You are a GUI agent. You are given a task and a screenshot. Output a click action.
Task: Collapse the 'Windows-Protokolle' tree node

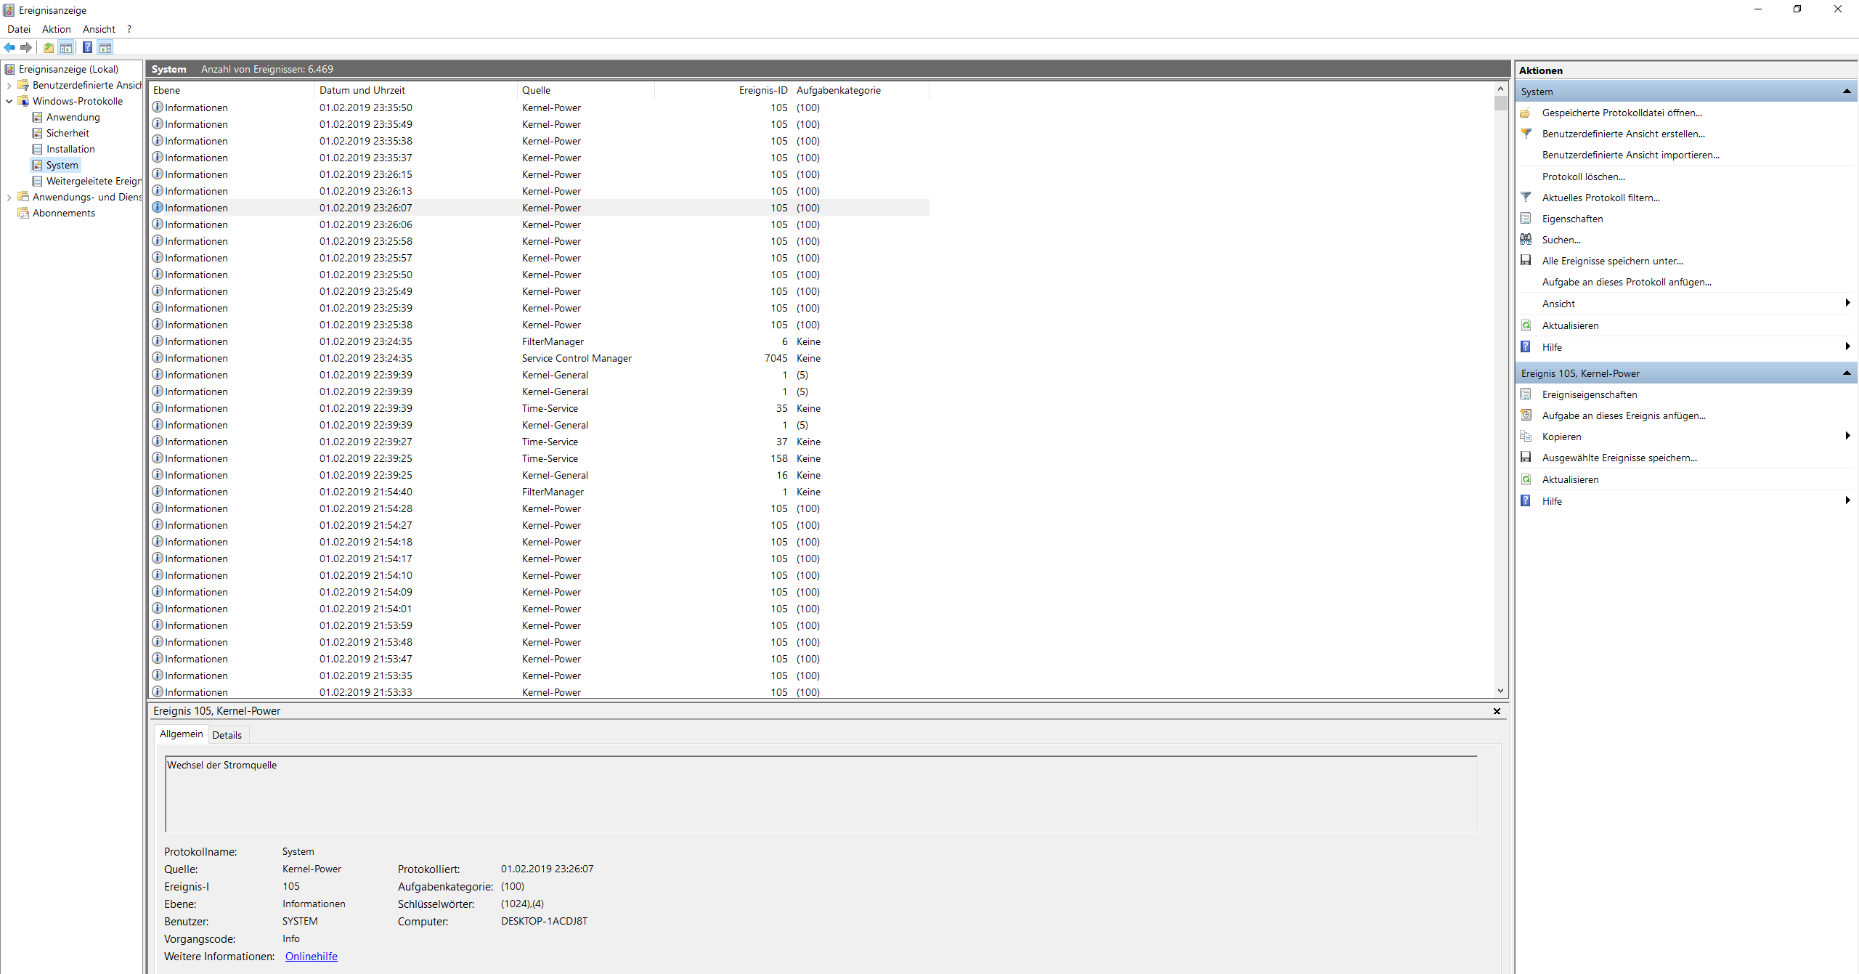pyautogui.click(x=9, y=101)
